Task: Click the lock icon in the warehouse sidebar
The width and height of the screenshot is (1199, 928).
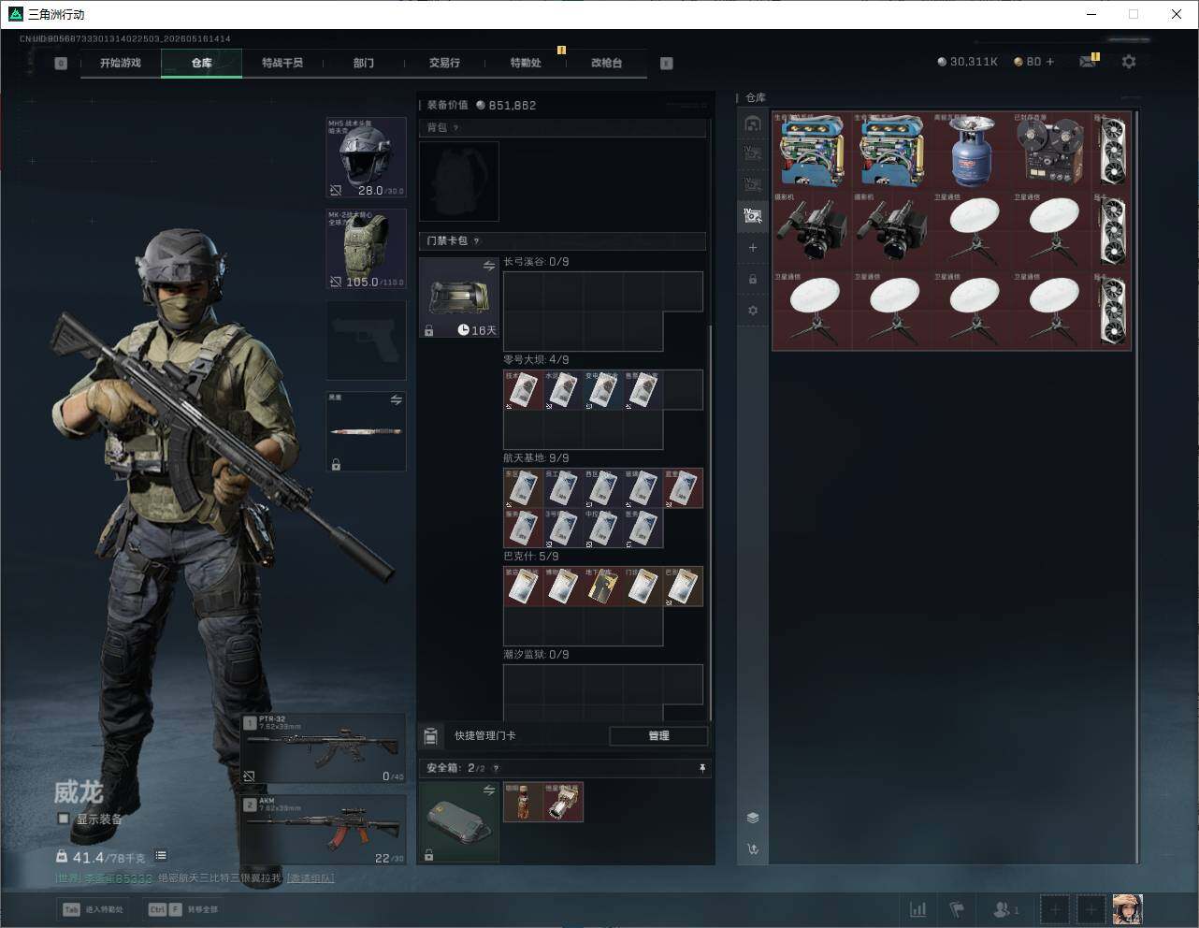Action: (753, 279)
